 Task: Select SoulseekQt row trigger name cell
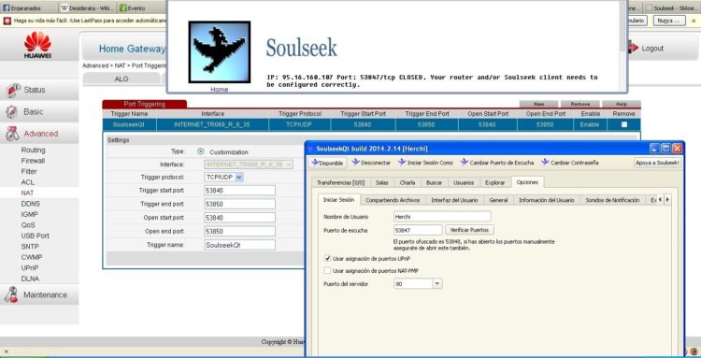pyautogui.click(x=129, y=124)
